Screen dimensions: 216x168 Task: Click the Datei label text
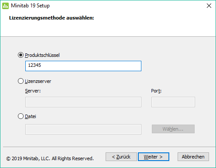point(31,116)
